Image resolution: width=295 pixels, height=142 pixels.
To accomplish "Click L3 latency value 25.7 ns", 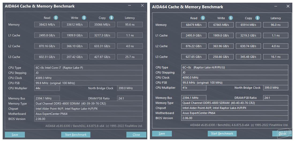I will [130, 57].
